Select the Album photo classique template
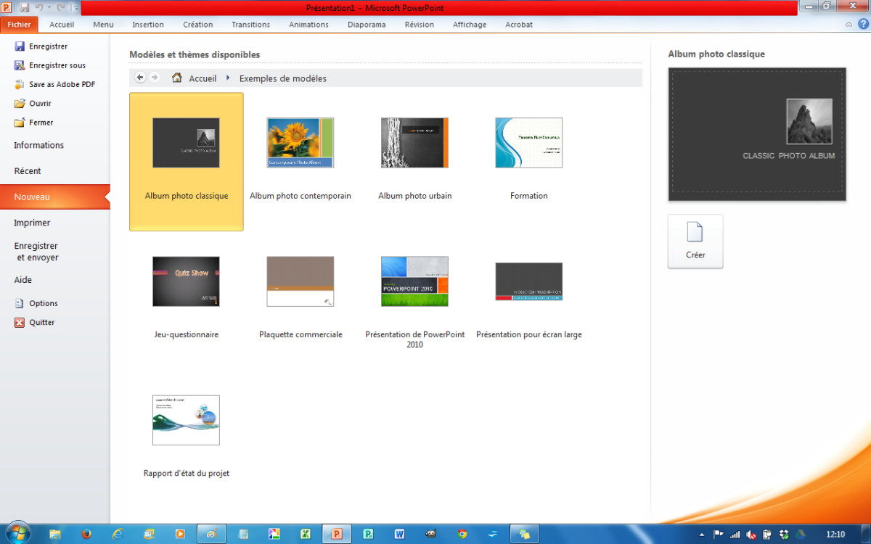 pos(187,162)
